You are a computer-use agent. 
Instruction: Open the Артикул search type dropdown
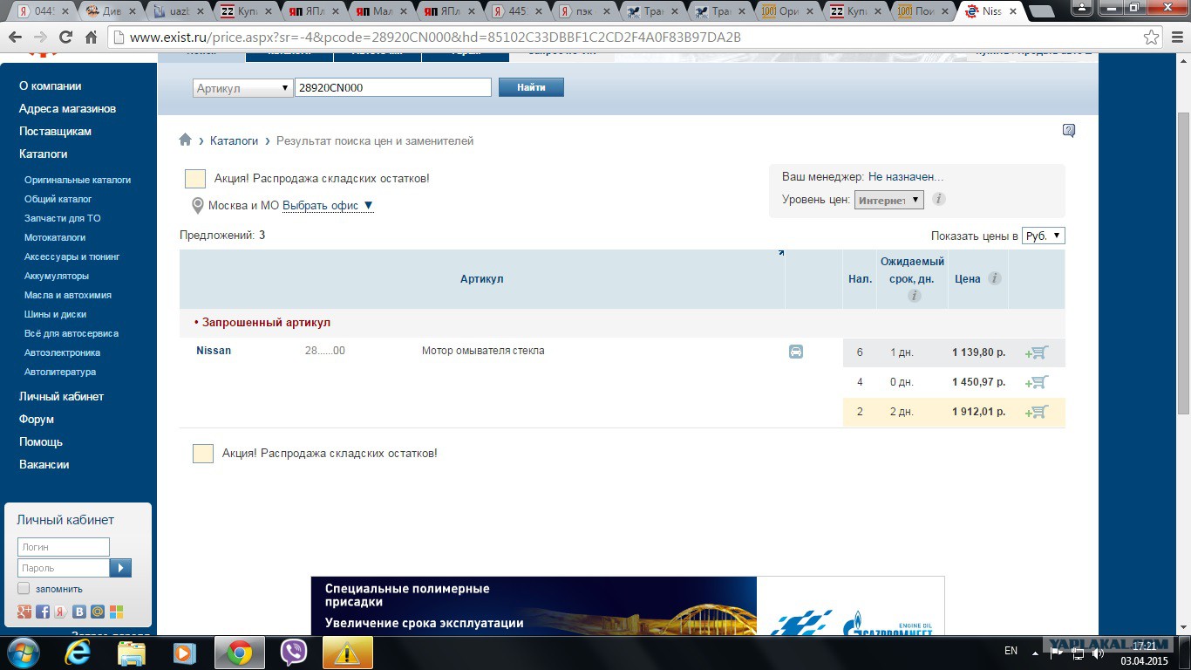[243, 88]
